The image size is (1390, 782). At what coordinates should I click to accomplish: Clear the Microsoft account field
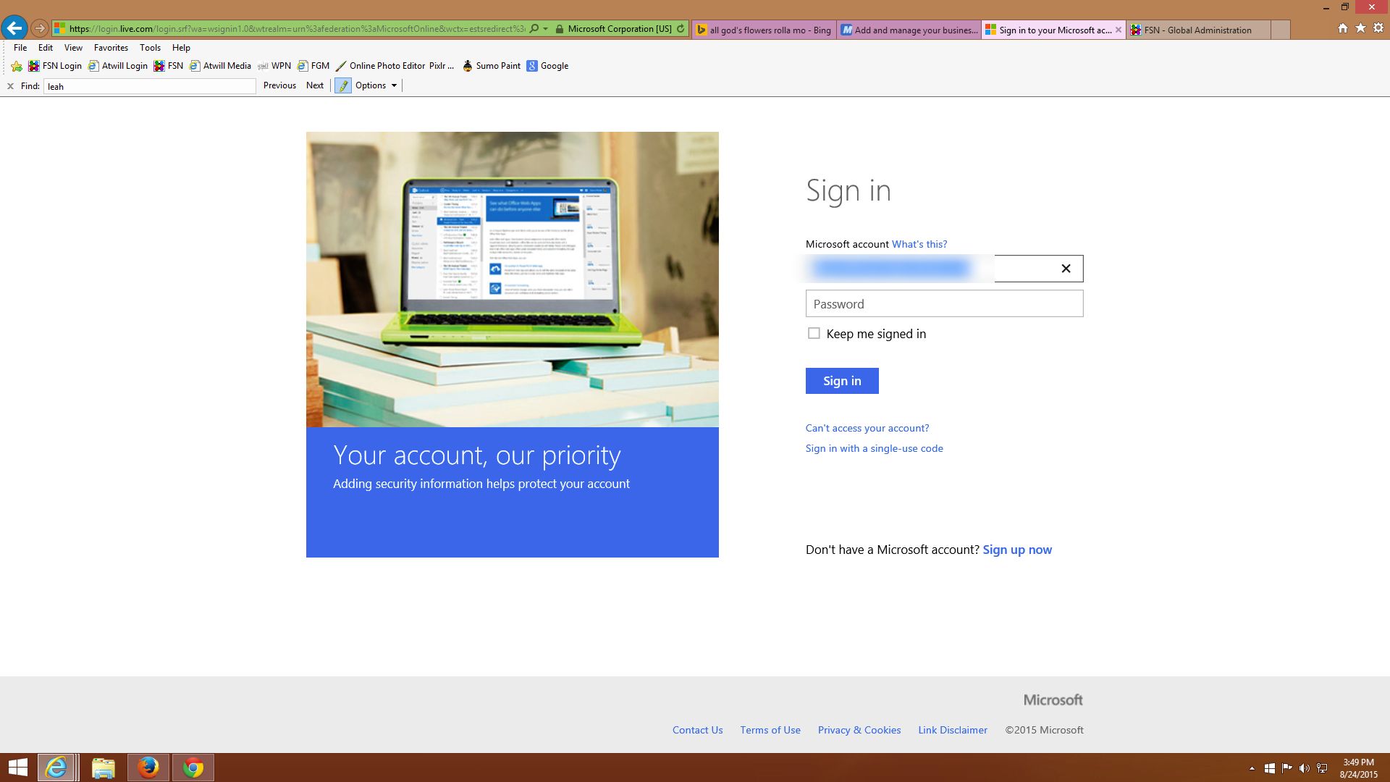1066,269
